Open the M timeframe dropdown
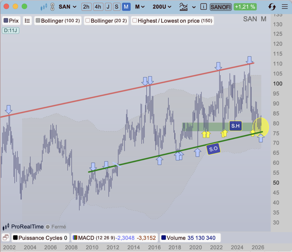This screenshot has height=252, width=292. pyautogui.click(x=140, y=7)
